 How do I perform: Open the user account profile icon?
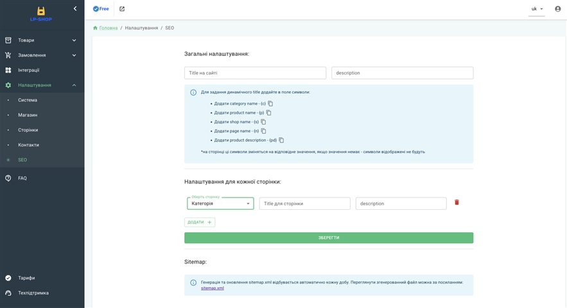point(557,9)
